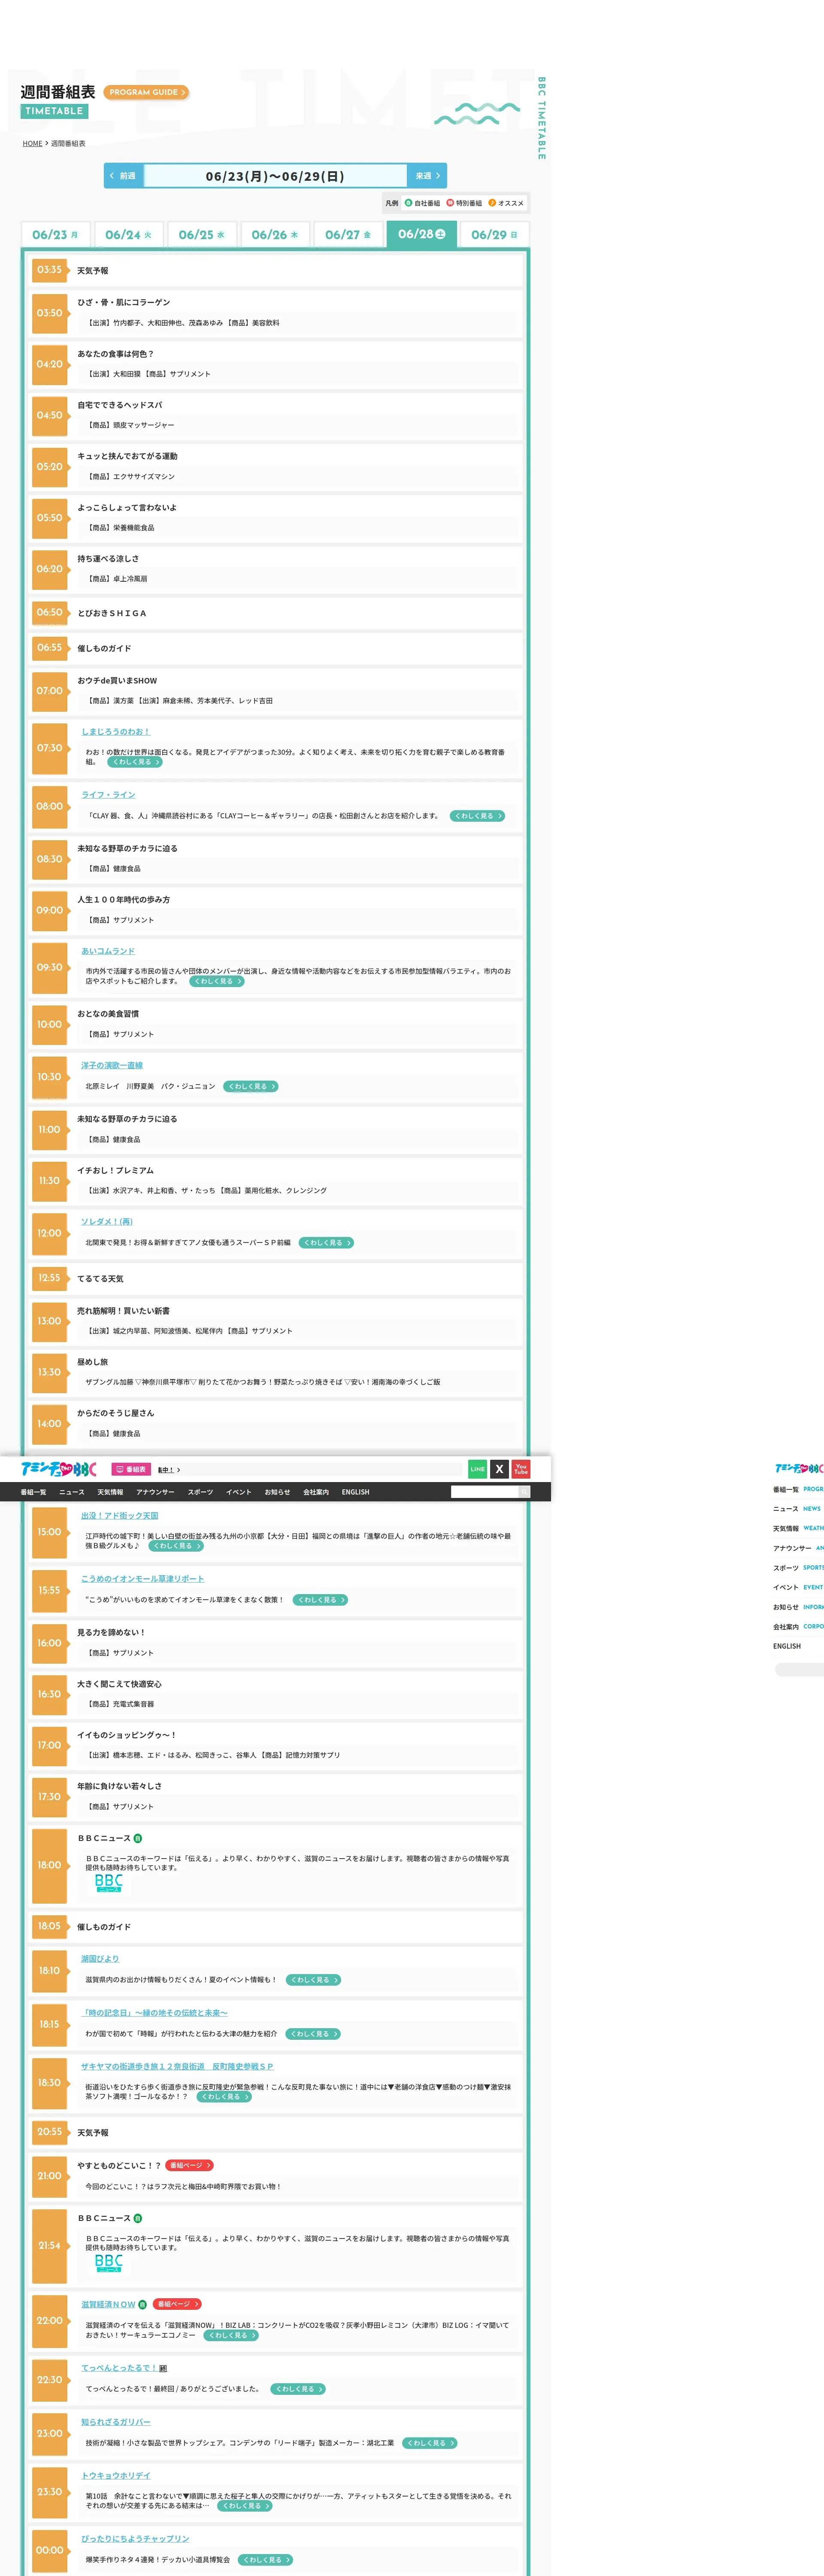Click くわしく見る for 洋子の演歌一直線

point(250,1086)
